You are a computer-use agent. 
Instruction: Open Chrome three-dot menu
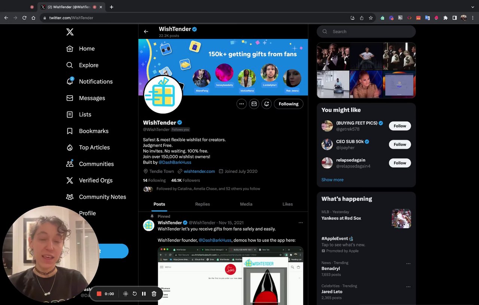tap(473, 18)
